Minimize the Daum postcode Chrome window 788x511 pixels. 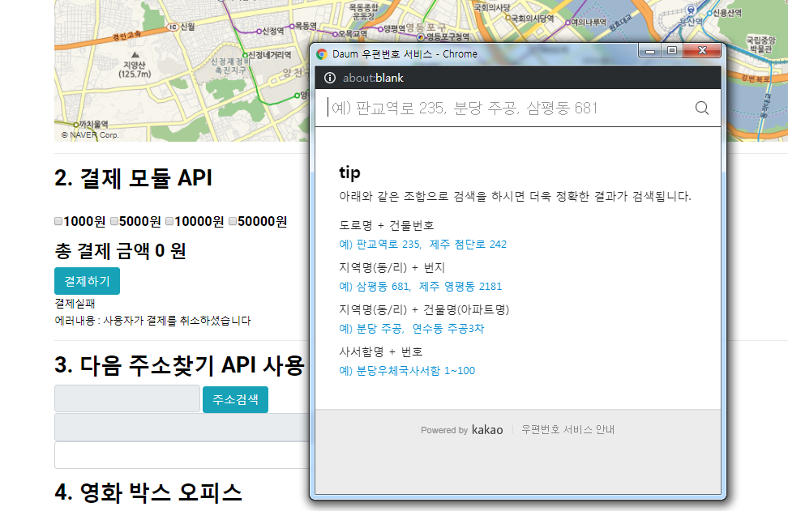coord(650,51)
